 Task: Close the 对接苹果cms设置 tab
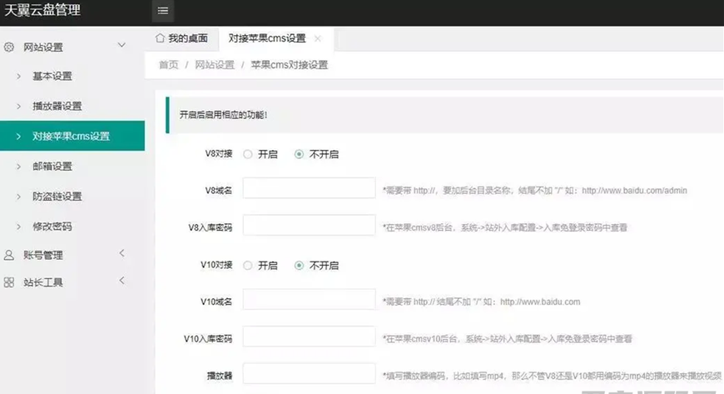(x=317, y=39)
